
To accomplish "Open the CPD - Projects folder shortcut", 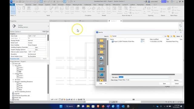I will click(x=102, y=47).
